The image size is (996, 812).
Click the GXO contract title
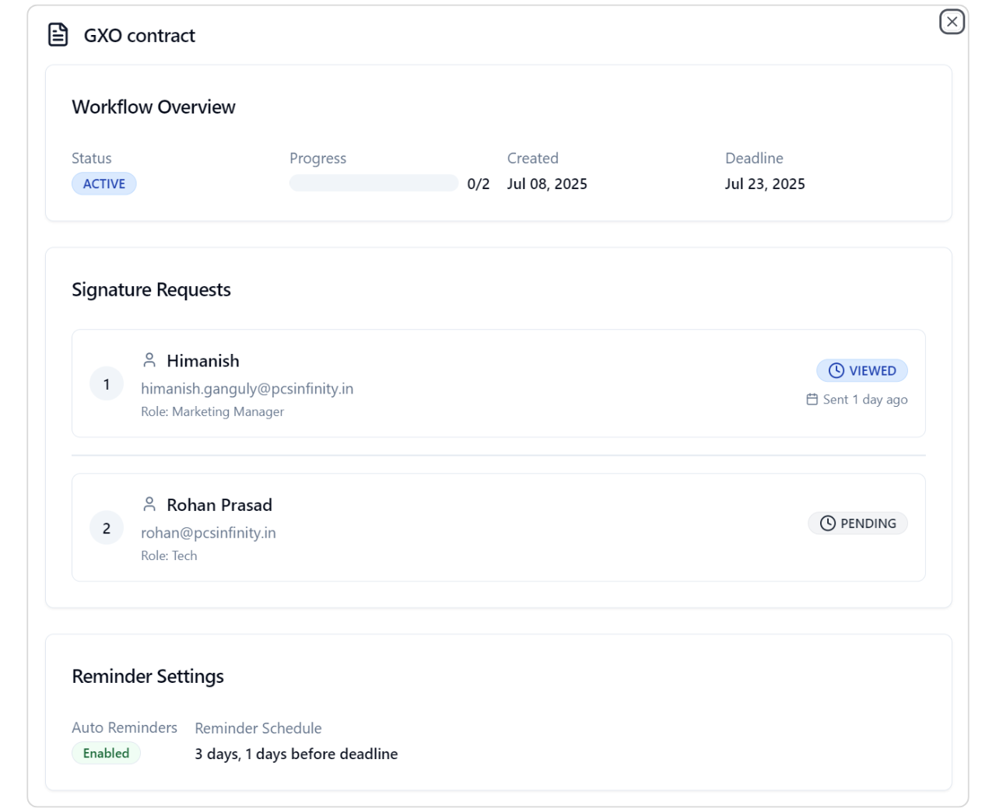(139, 36)
